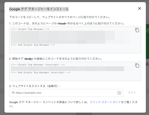This screenshot has height=115, width=149.
Task: Click step 2 instruction mentioning <body>
Action: click(x=56, y=59)
